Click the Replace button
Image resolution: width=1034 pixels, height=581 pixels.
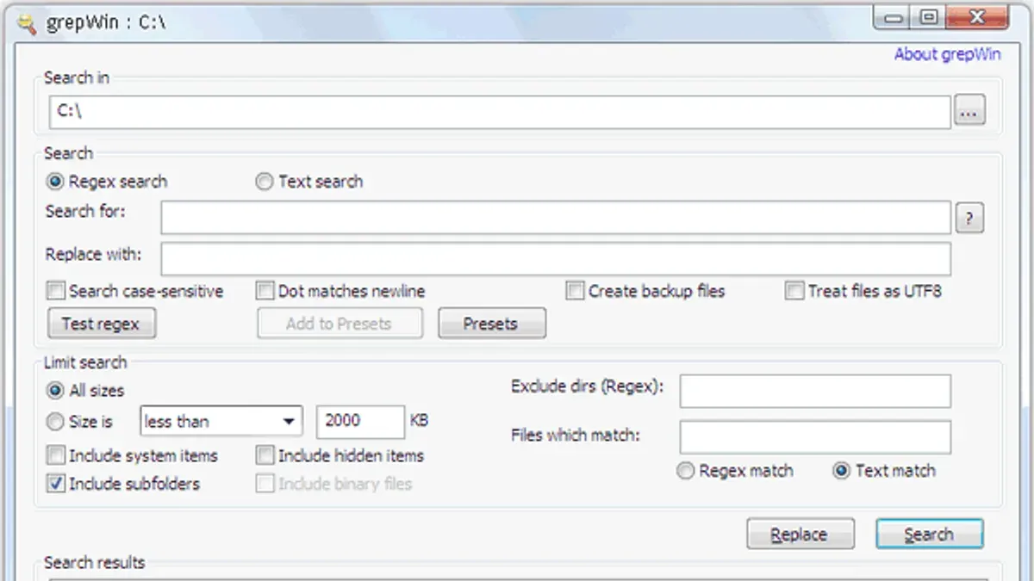pyautogui.click(x=800, y=535)
